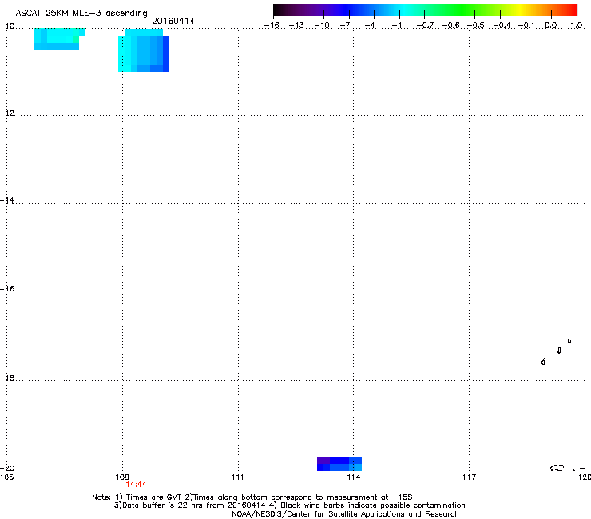The image size is (591, 519).
Task: Click the 'ASCAT 25KM MLE-3 ascending' plot title
Action: point(81,13)
